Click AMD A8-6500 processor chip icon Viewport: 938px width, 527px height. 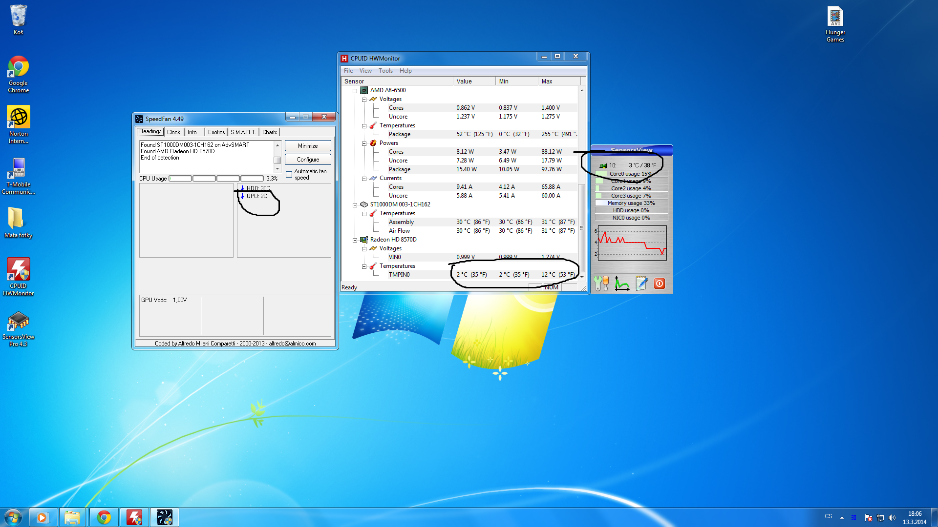point(364,90)
